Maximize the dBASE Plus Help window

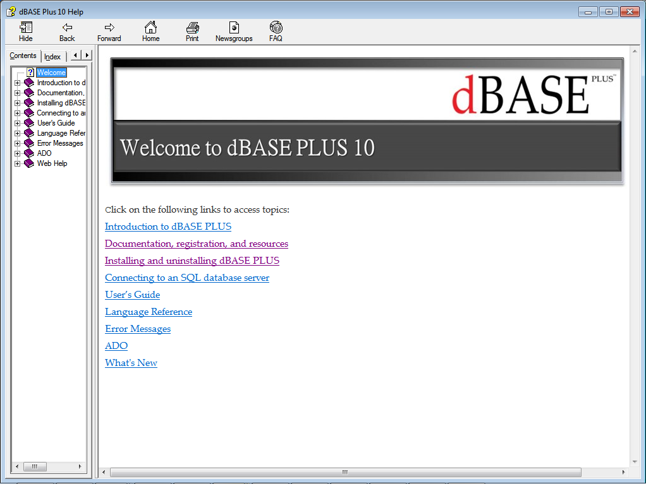tap(609, 11)
